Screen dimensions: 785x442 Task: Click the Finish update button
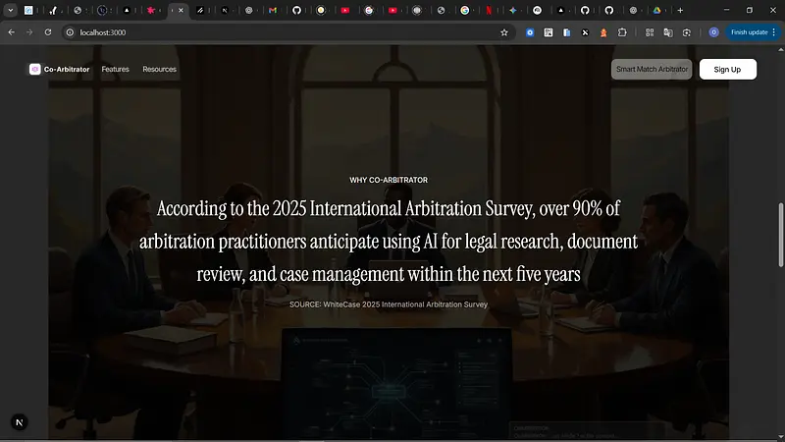coord(749,32)
